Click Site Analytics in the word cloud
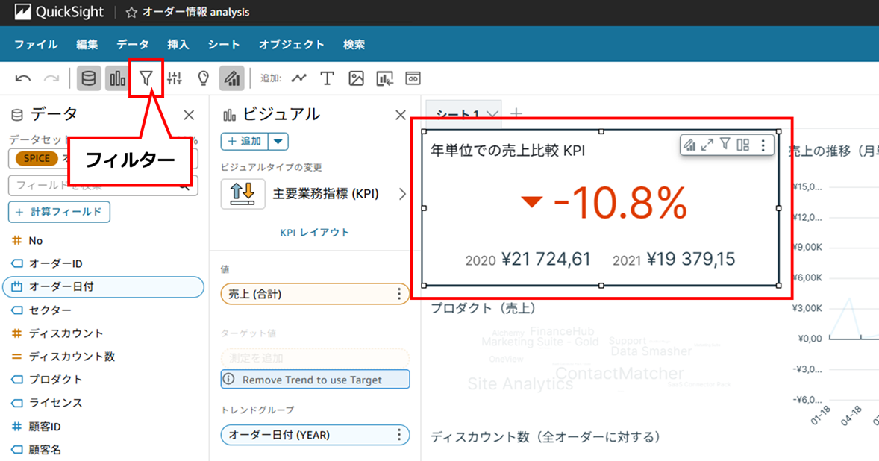 coord(520,383)
